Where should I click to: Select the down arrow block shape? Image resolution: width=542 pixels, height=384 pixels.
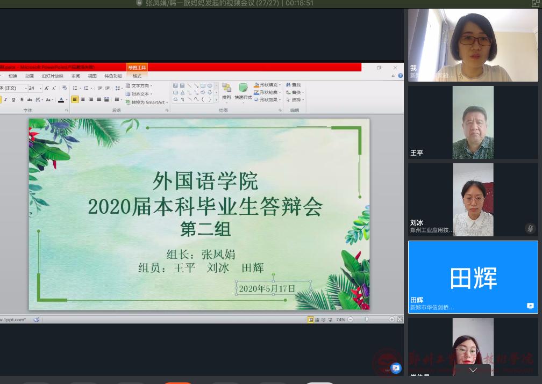[210, 92]
